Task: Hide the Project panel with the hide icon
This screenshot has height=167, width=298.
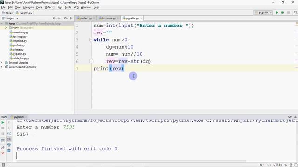Action: [71, 19]
